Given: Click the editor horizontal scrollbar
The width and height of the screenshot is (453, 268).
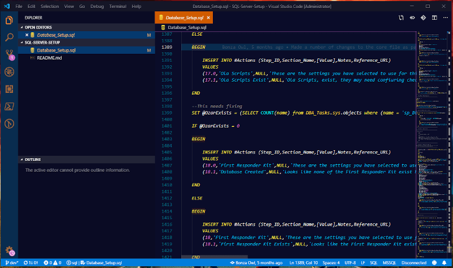Looking at the screenshot, I should coord(215,257).
